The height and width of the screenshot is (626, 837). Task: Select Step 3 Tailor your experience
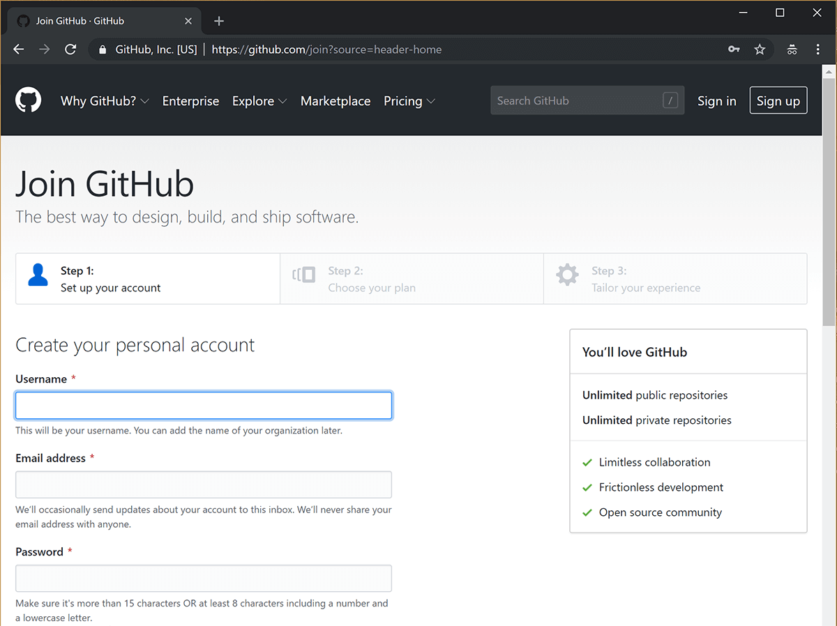coord(675,279)
